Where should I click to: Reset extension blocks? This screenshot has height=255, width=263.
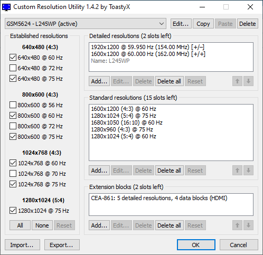point(195,225)
